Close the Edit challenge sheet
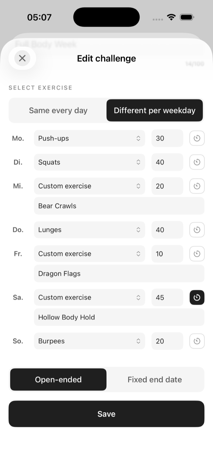This screenshot has width=213, height=462. pyautogui.click(x=22, y=58)
